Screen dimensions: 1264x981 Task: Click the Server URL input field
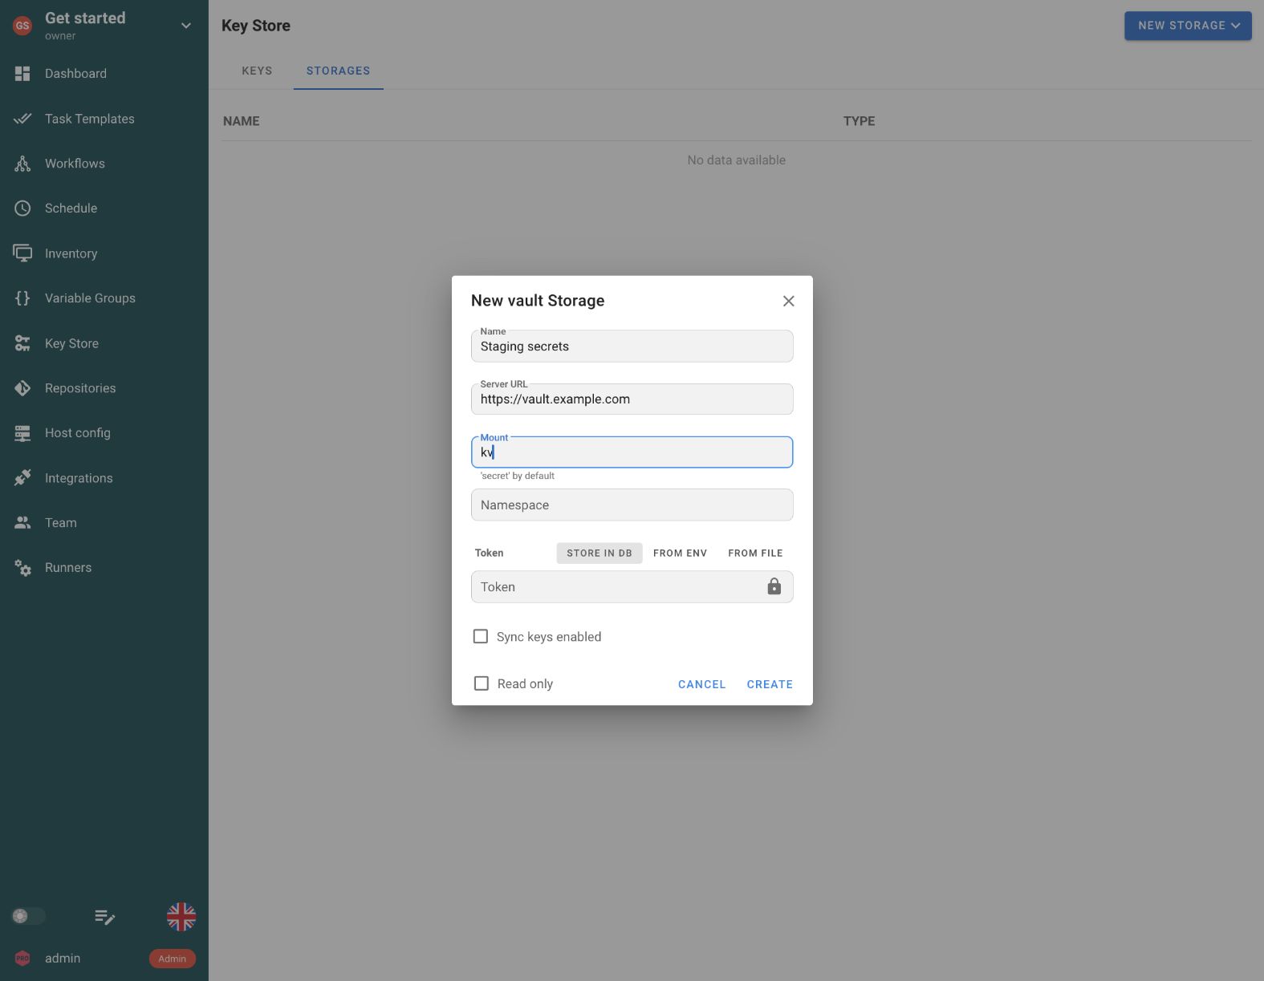pos(632,399)
